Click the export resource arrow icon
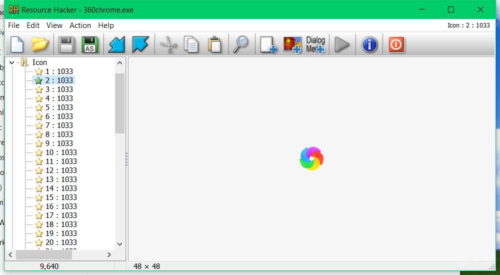500x275 pixels. 140,44
